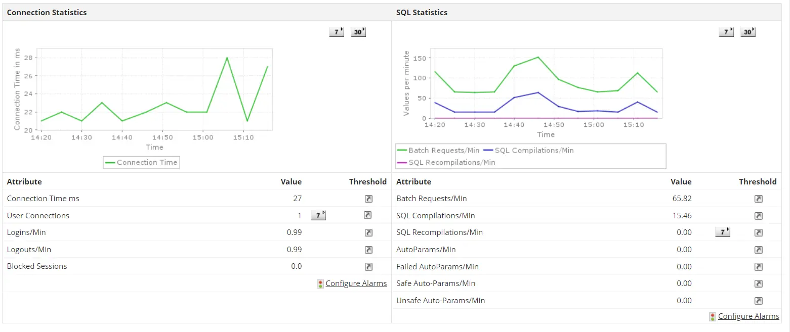Click threshold icon for Unsafe Auto-Params/Min

point(758,301)
